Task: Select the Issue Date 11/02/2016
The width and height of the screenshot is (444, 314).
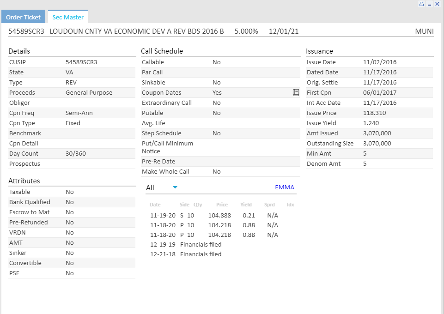Action: 380,62
